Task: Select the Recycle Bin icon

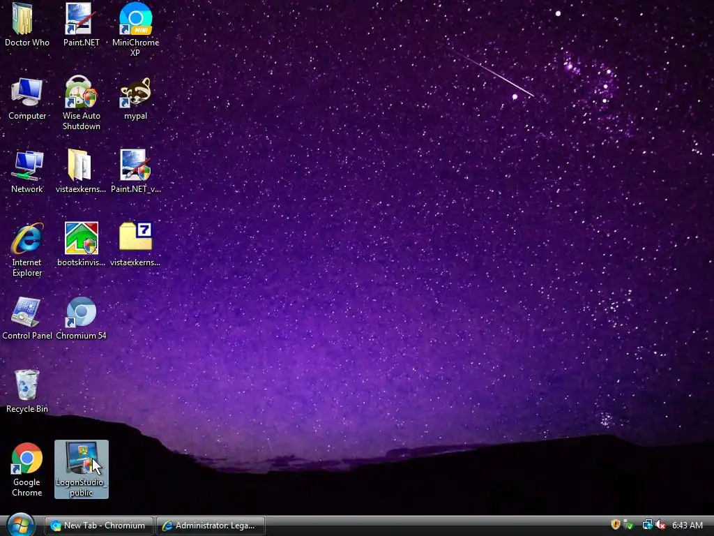Action: (27, 392)
